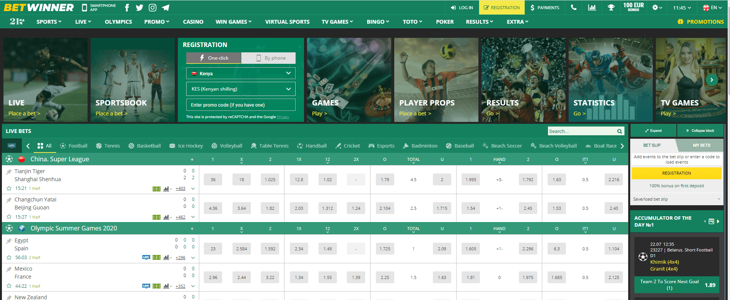
Task: Open the Smartphone App link
Action: click(99, 8)
